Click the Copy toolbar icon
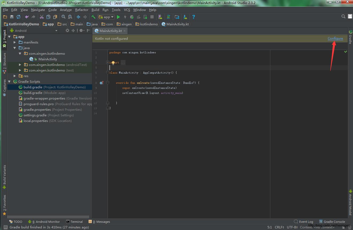The width and height of the screenshot is (353, 230). [48, 17]
